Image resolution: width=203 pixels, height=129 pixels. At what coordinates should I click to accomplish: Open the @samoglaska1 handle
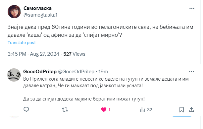point(40,15)
